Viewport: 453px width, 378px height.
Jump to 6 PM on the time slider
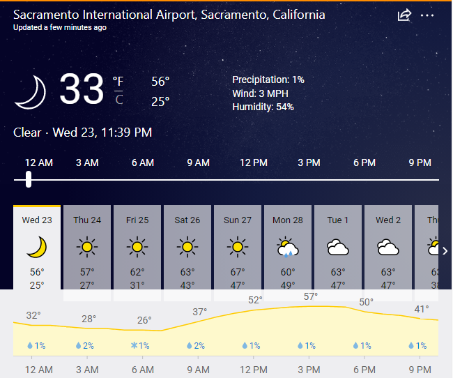(x=364, y=162)
